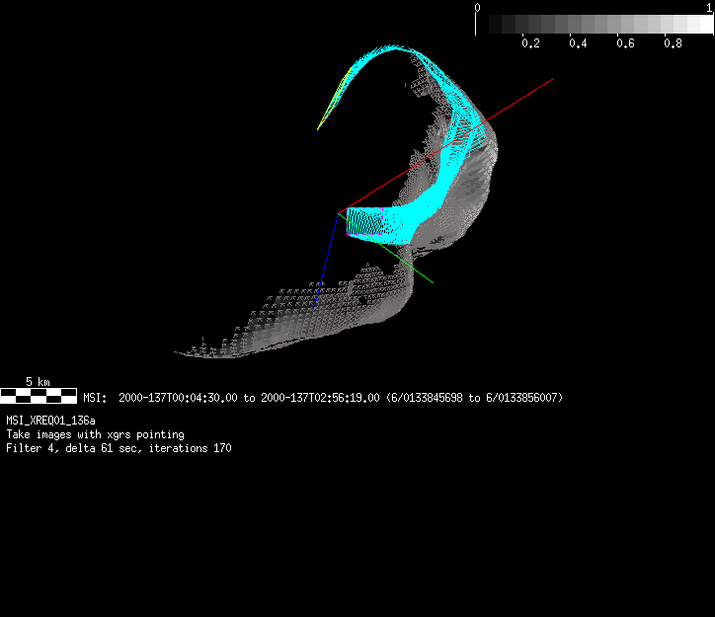Click "Filter 4, delta 61 sec, iterations 170" line
Screen dimensions: 715x617
point(119,448)
